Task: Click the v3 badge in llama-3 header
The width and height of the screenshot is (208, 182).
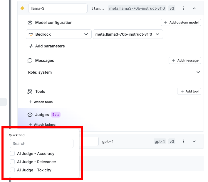Action: [x=172, y=8]
